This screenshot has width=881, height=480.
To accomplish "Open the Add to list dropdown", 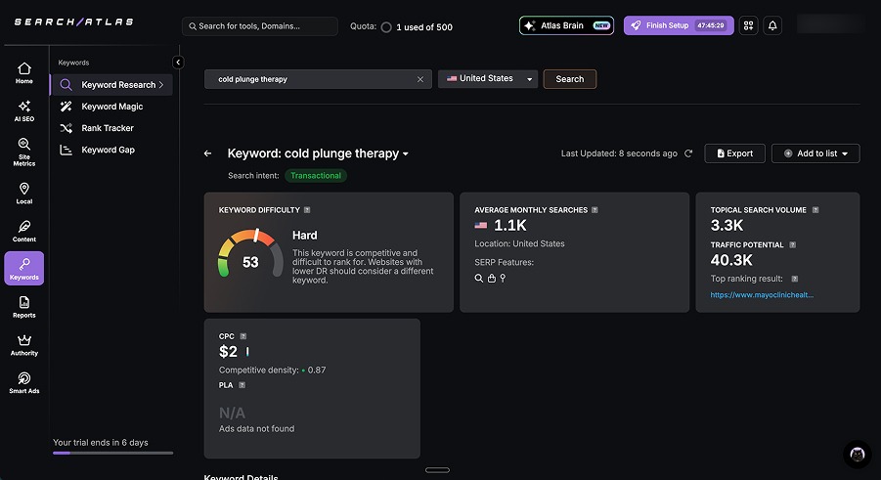I will (815, 153).
